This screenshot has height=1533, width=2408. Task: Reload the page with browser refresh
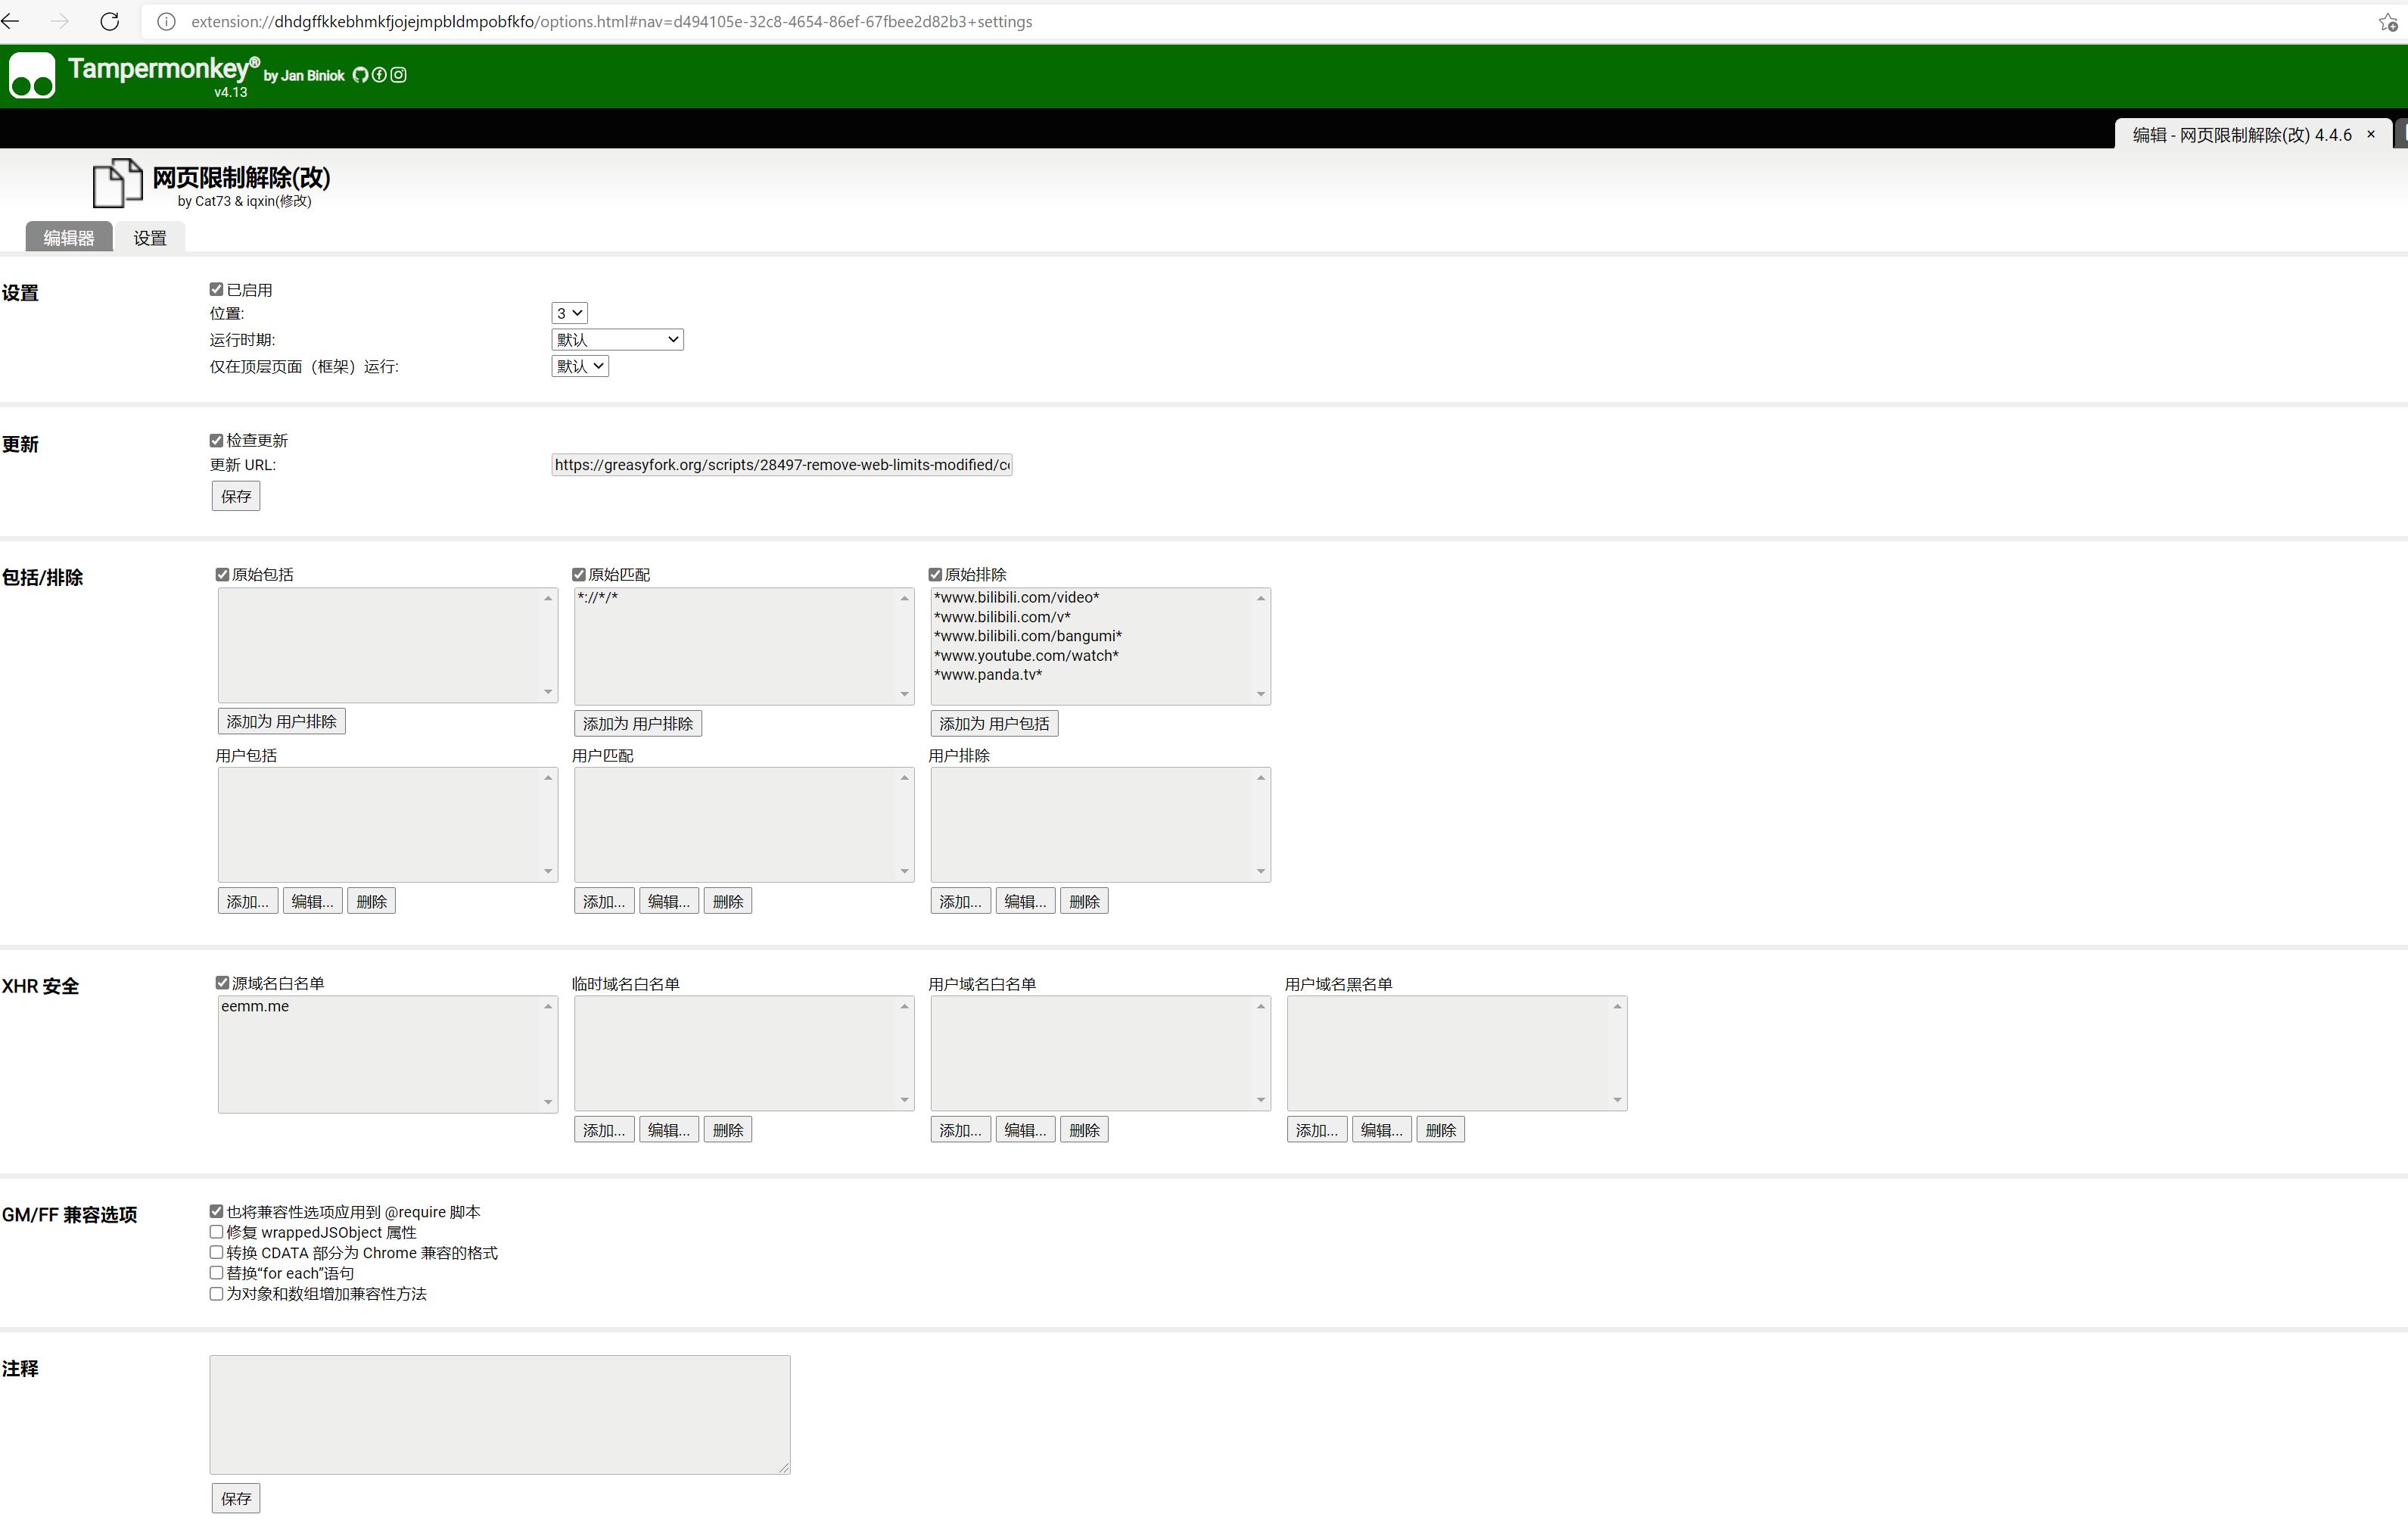[110, 21]
